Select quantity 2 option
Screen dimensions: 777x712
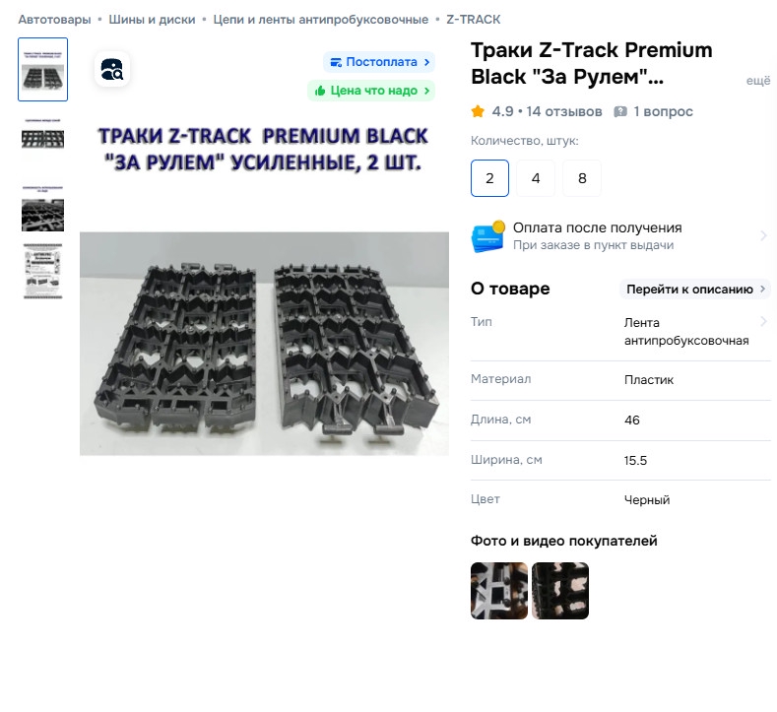coord(489,178)
